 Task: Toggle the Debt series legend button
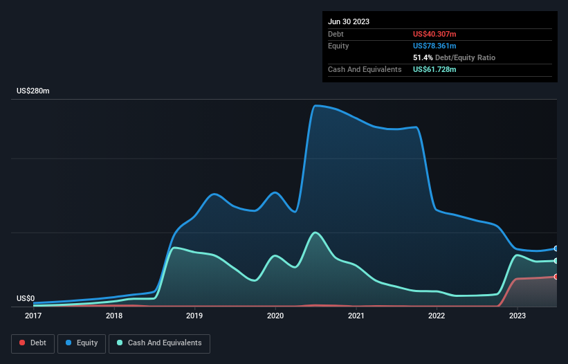coord(33,343)
